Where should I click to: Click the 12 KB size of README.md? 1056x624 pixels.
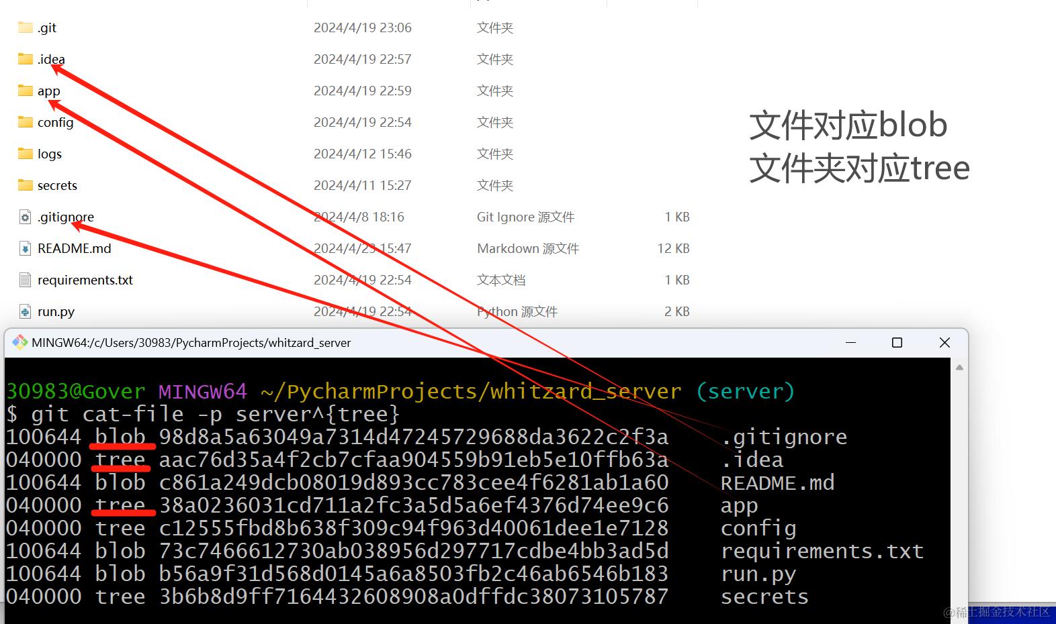tap(674, 248)
